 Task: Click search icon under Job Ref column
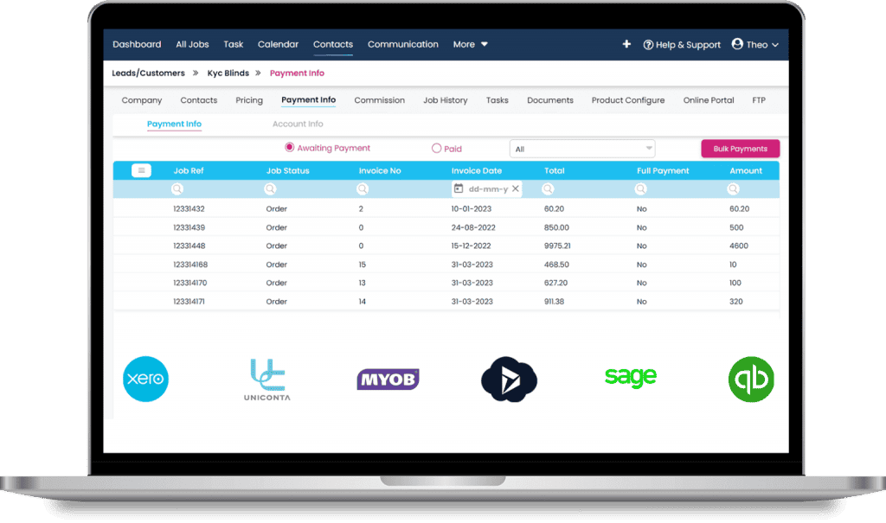(177, 188)
